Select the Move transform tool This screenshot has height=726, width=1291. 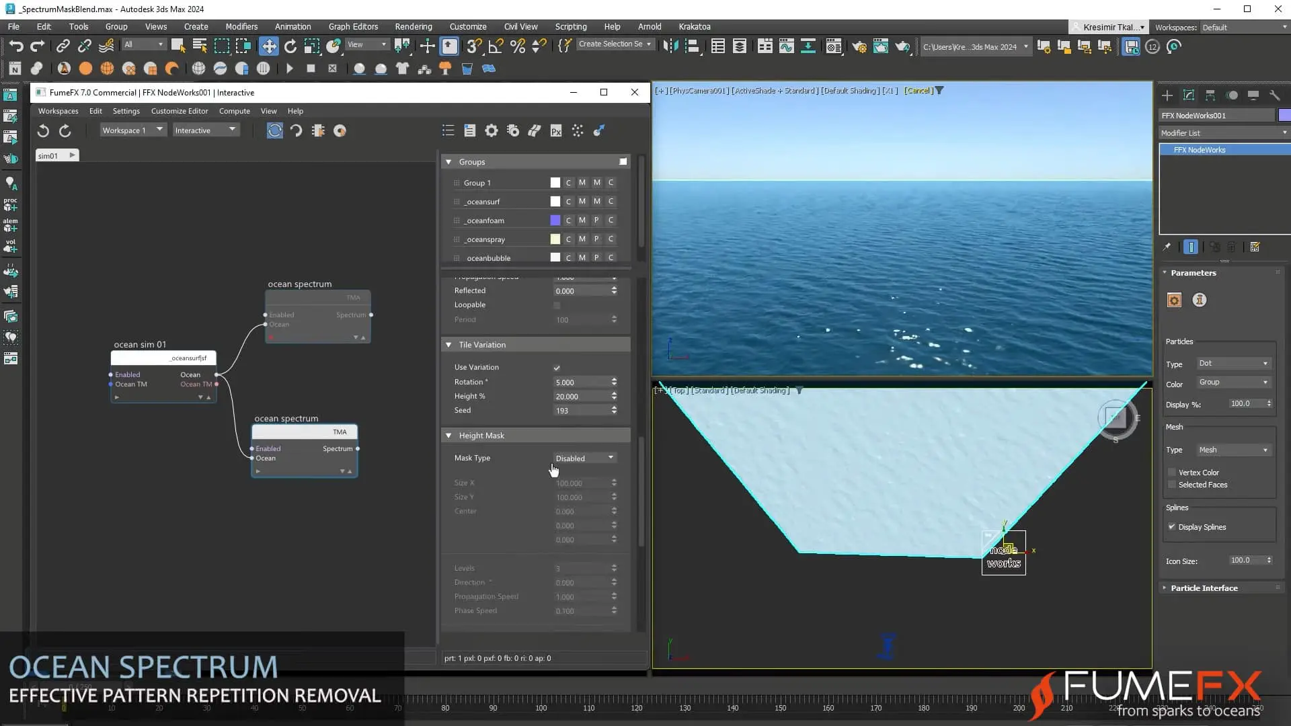pyautogui.click(x=269, y=46)
